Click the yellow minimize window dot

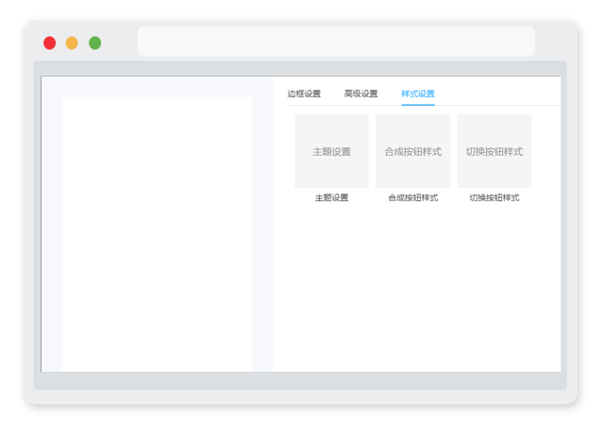point(72,42)
